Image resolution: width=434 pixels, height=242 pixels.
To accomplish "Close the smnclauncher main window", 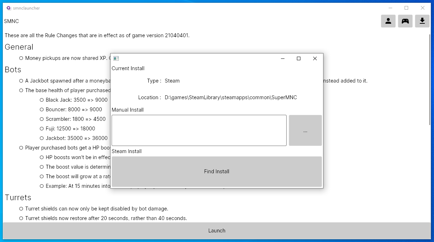I will pos(423,8).
